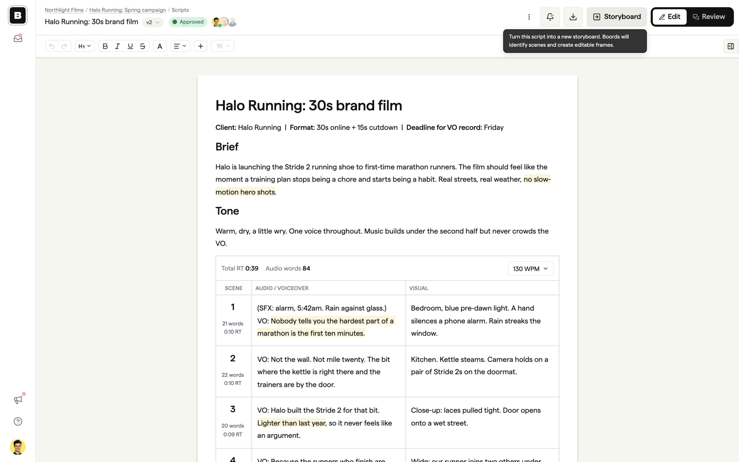Toggle italic formatting
This screenshot has width=739, height=462.
(117, 46)
